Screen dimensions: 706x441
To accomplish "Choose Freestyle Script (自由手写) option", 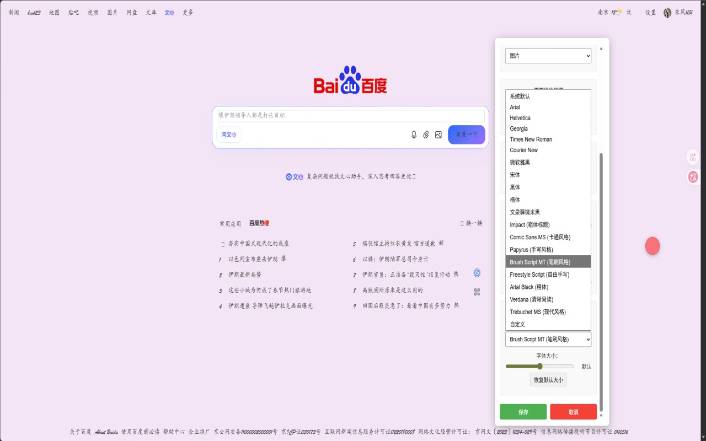I will (x=548, y=275).
